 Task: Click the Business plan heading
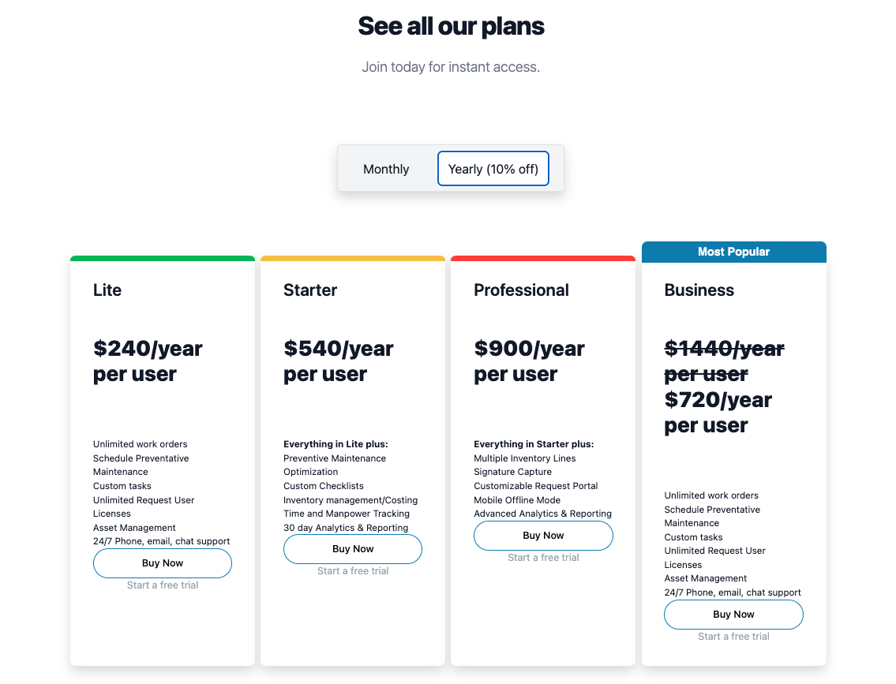pyautogui.click(x=699, y=290)
